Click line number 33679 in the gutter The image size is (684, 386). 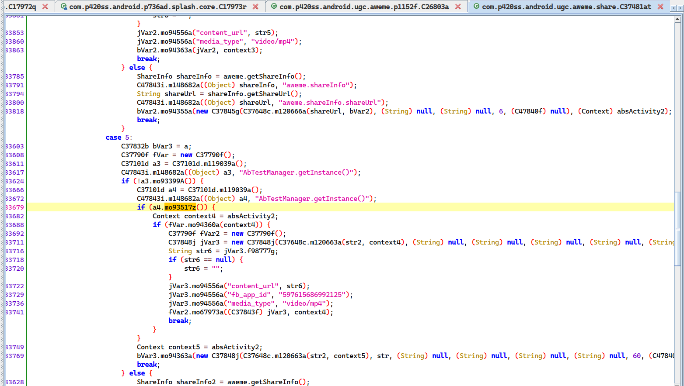coord(15,207)
